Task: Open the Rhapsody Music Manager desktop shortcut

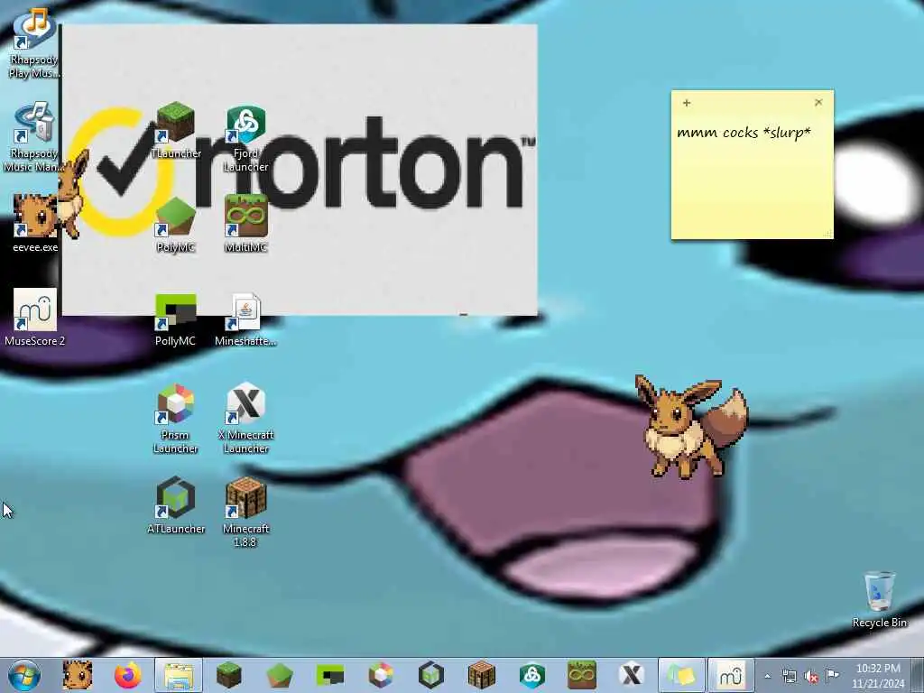Action: click(32, 137)
